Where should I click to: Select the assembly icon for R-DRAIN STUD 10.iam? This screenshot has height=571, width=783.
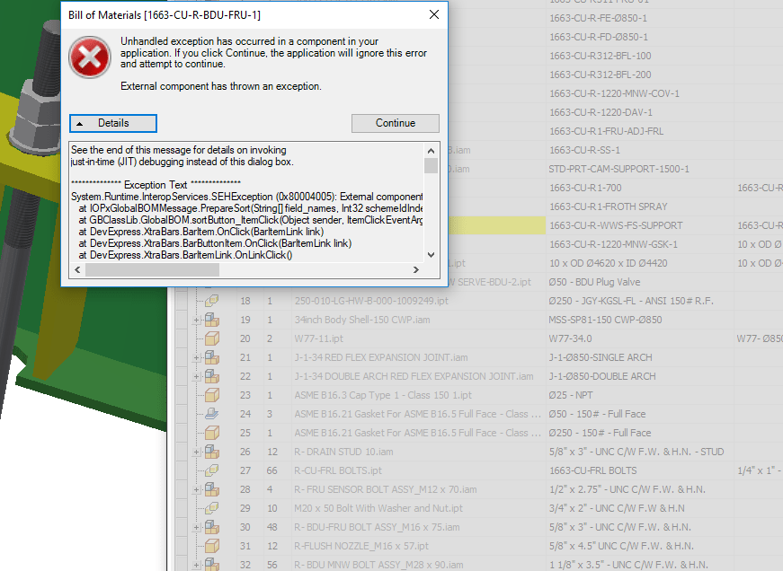pos(211,452)
